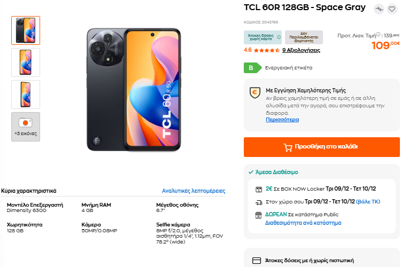Click the credit card installments icon
401x267 pixels.
coord(256,261)
